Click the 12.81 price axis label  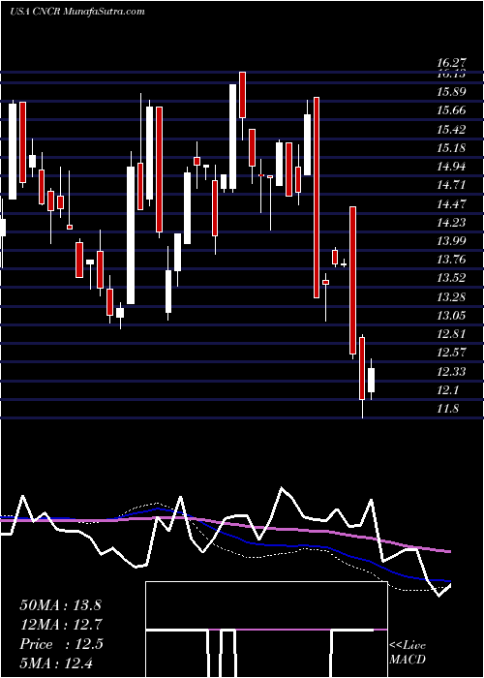pyautogui.click(x=451, y=334)
